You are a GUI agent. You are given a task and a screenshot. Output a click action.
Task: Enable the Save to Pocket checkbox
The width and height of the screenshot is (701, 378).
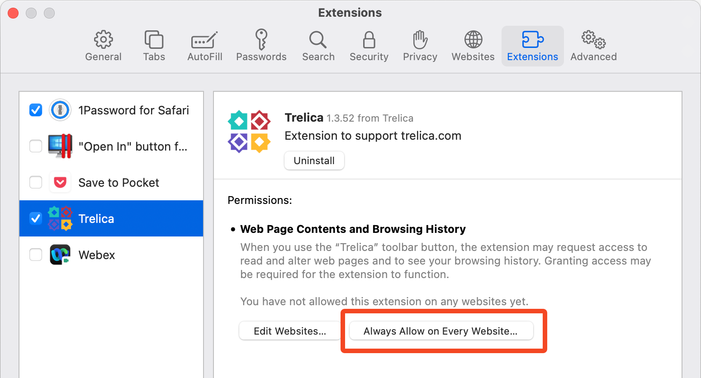coord(36,182)
